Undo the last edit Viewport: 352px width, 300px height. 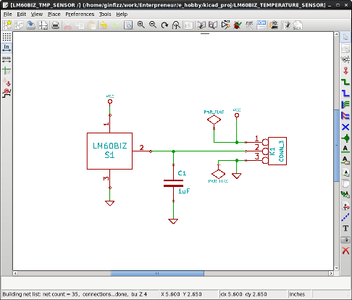click(104, 25)
